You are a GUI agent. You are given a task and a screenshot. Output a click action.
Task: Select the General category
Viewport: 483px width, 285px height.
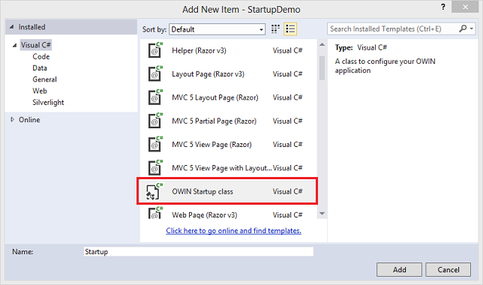(45, 79)
